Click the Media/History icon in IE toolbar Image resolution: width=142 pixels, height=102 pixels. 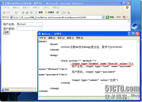(58, 12)
